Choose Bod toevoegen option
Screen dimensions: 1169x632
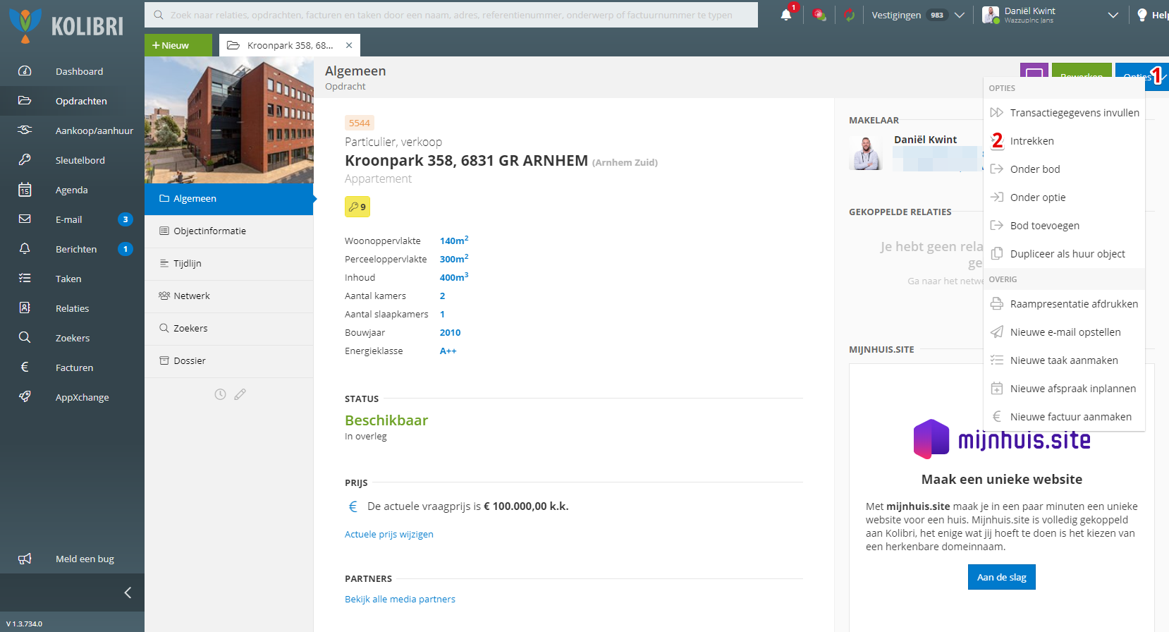pos(1065,226)
